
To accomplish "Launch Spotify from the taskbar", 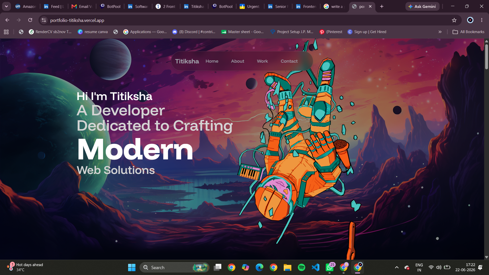I will click(x=302, y=267).
